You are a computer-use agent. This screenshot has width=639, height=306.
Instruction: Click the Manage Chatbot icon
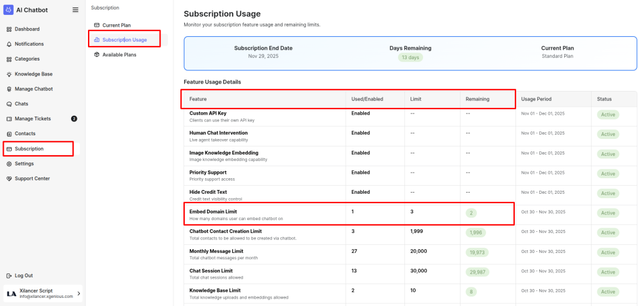[9, 89]
